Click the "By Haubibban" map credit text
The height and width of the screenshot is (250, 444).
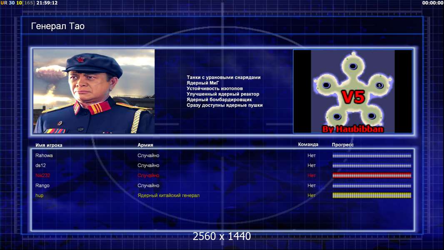[x=353, y=129]
